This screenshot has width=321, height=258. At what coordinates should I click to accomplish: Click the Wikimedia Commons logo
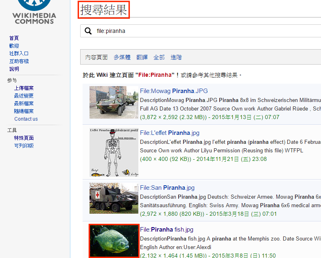35,12
